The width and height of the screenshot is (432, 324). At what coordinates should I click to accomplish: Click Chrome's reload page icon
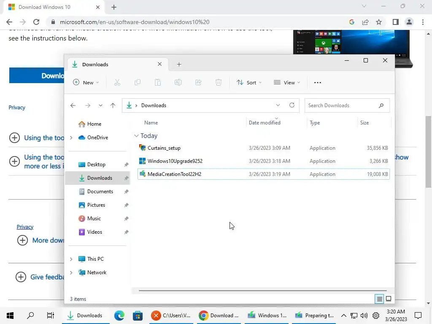tap(36, 22)
